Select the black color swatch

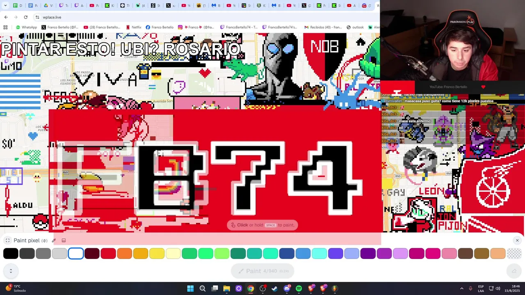(11, 254)
